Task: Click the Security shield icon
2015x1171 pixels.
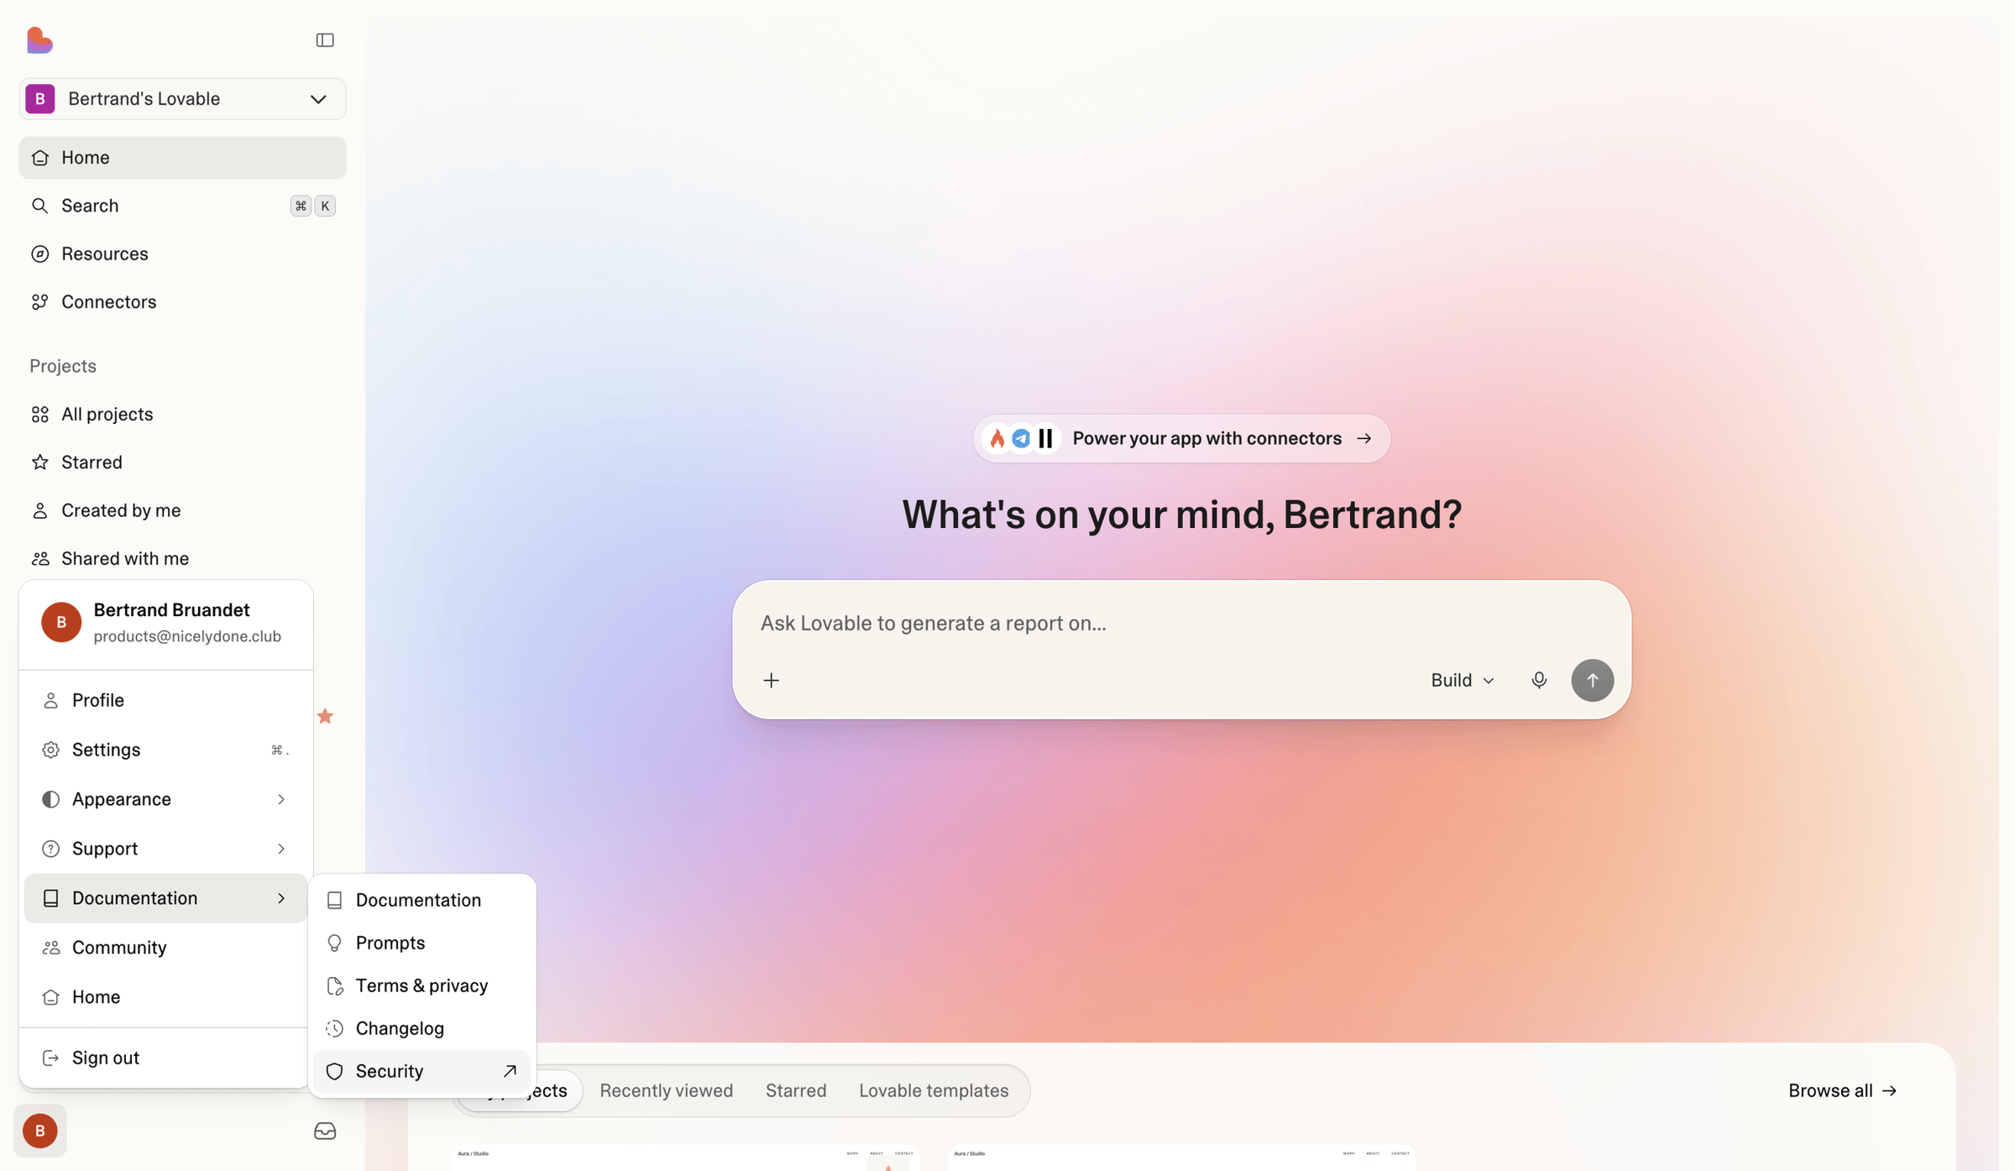Action: coord(334,1071)
